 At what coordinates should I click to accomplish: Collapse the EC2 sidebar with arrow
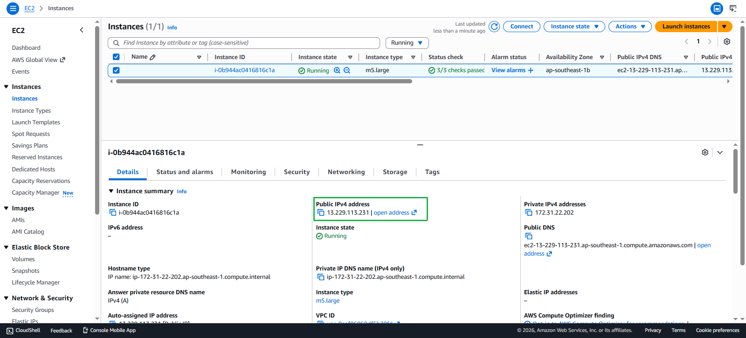82,30
